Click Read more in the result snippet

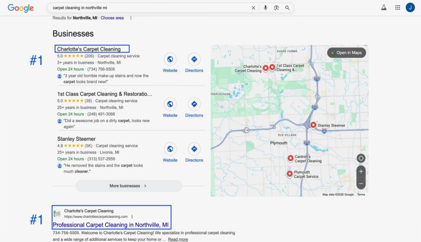pyautogui.click(x=178, y=239)
